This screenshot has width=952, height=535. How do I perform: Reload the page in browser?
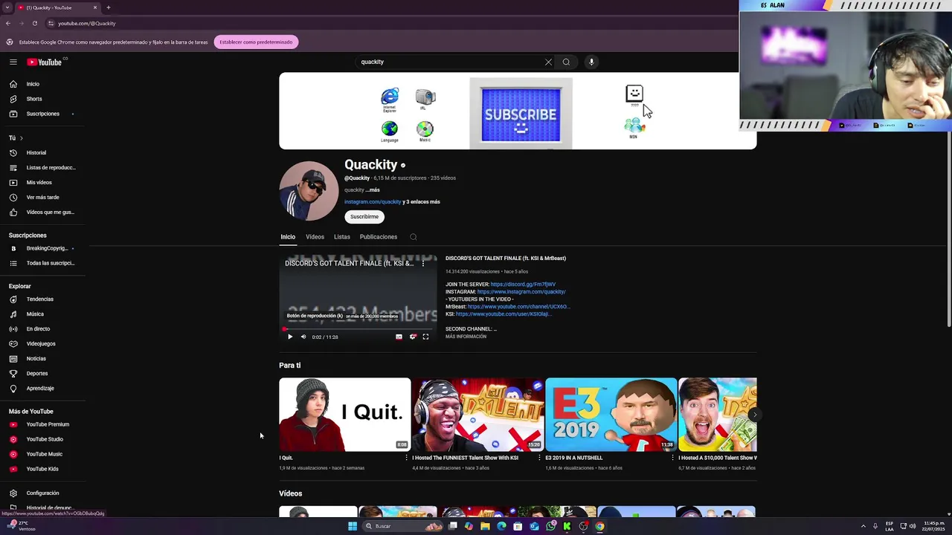34,23
